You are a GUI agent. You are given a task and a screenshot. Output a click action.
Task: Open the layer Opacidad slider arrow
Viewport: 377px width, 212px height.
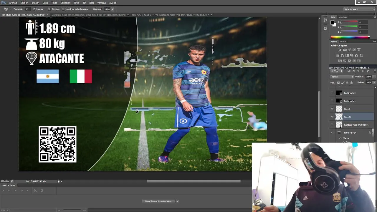374,77
